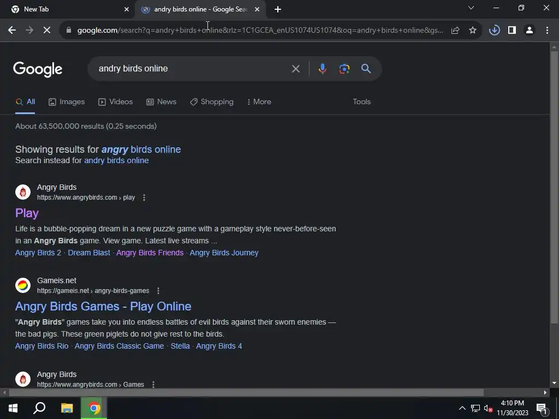Open a new browser tab with plus
The height and width of the screenshot is (419, 559).
click(x=278, y=9)
